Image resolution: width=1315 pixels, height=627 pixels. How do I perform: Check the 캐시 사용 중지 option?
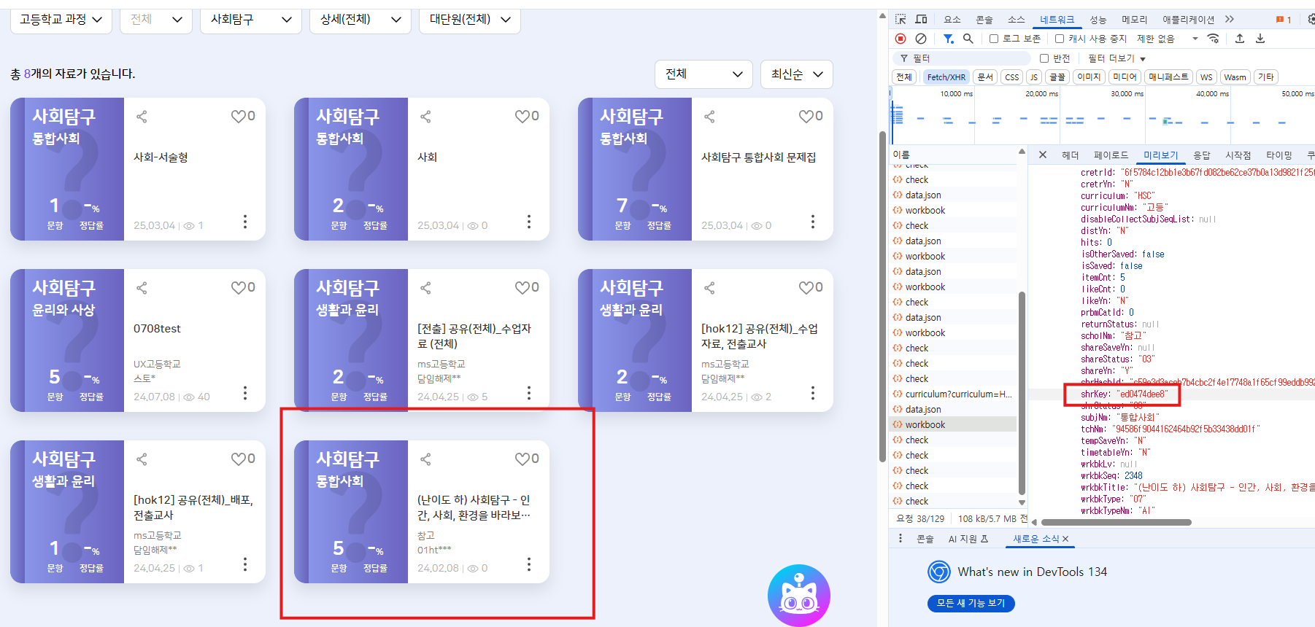1060,39
